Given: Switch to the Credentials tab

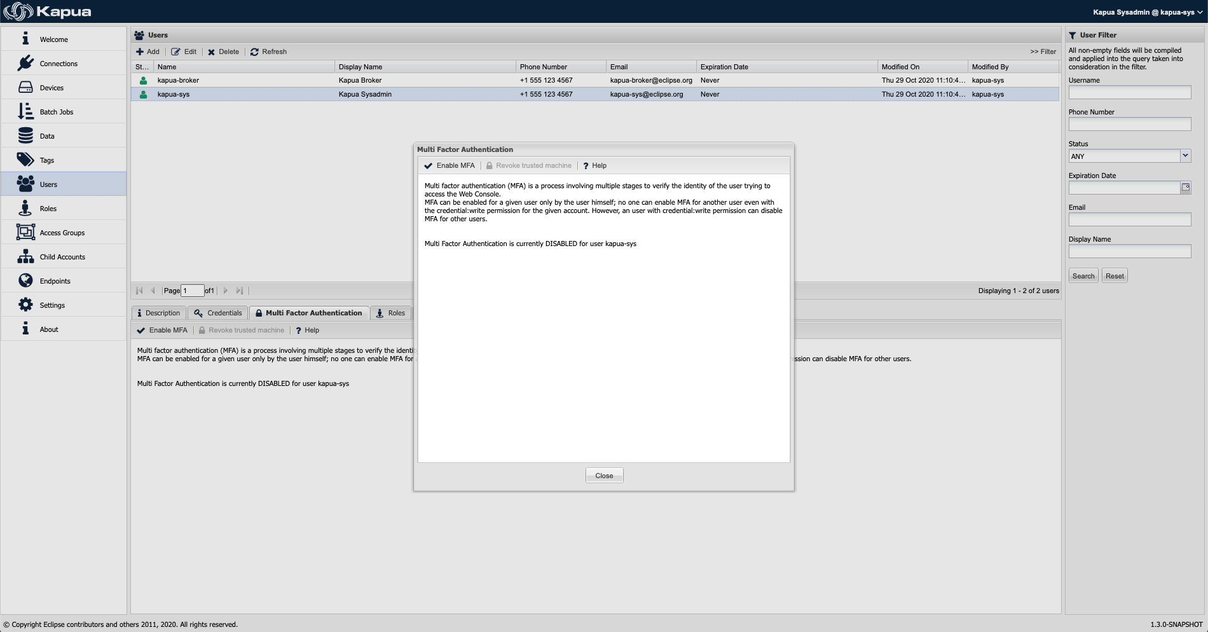Looking at the screenshot, I should 218,313.
